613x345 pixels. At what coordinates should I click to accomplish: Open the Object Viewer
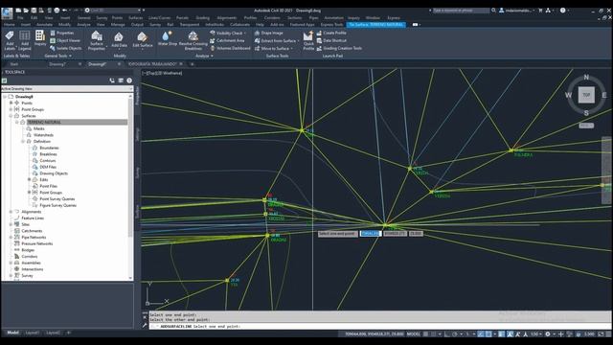coord(65,40)
